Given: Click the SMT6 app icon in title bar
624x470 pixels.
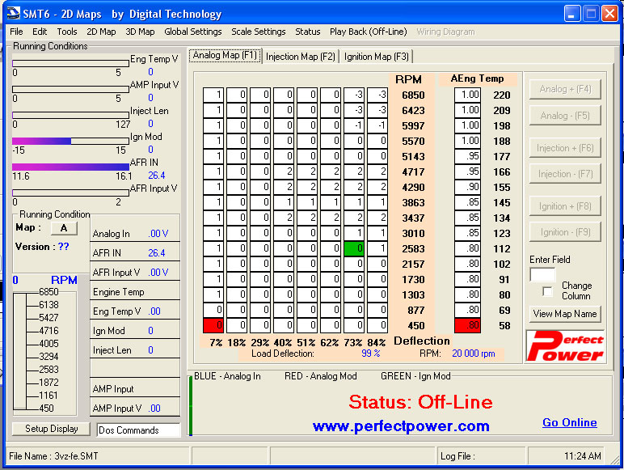Looking at the screenshot, I should 13,13.
